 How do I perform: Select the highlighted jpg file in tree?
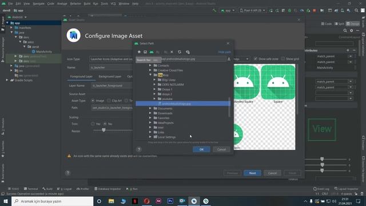tap(183, 104)
